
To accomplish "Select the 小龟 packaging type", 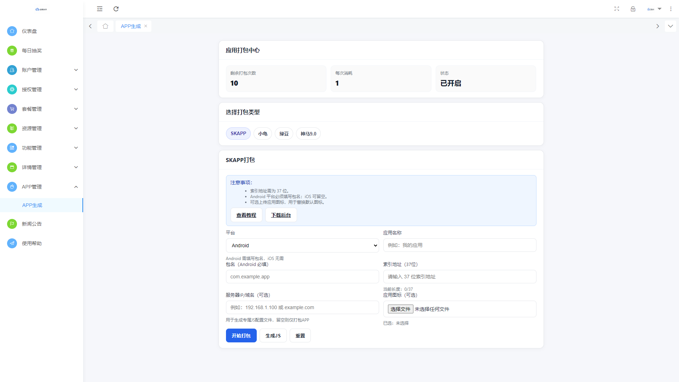I will 263,134.
